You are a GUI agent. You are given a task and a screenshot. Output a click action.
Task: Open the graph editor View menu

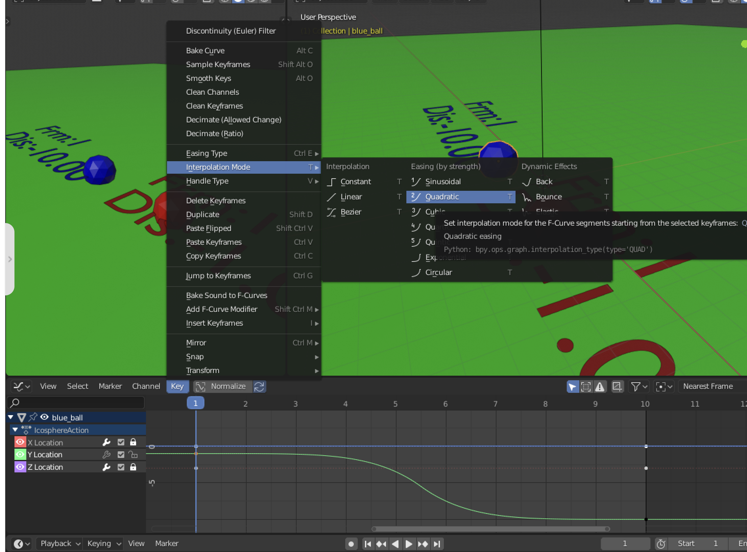point(48,386)
